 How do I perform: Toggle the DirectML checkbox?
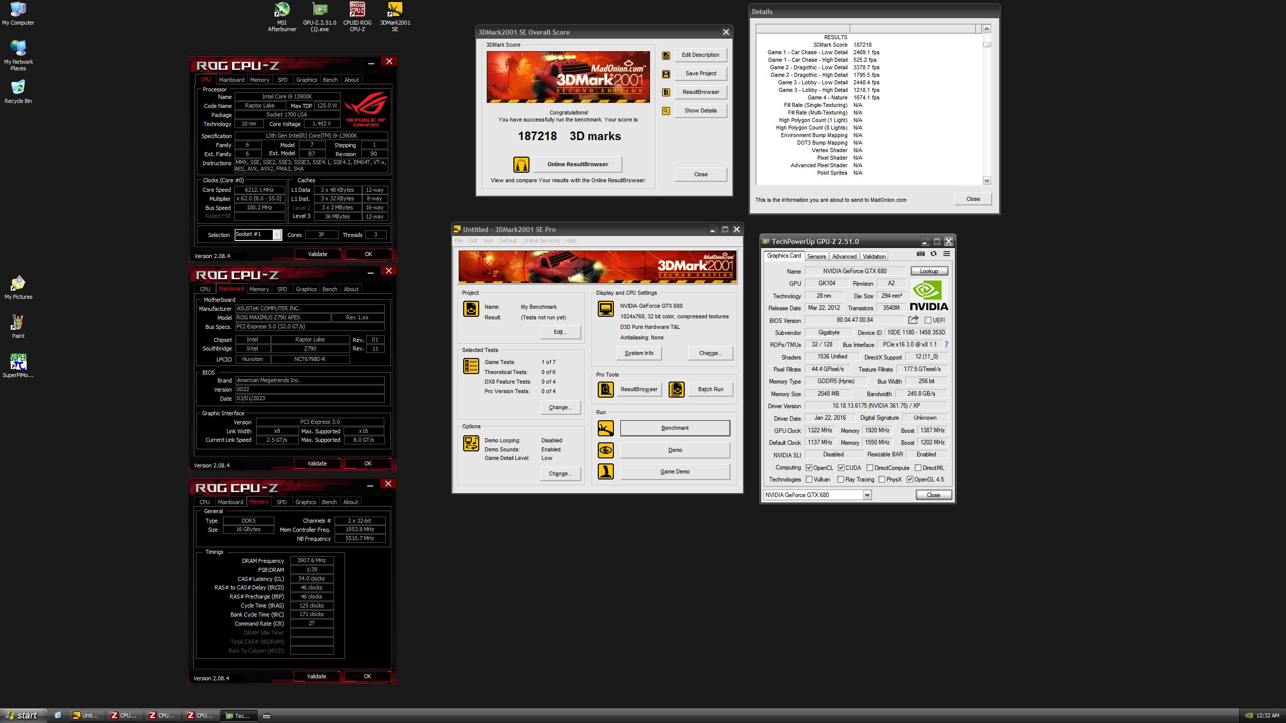click(x=918, y=468)
